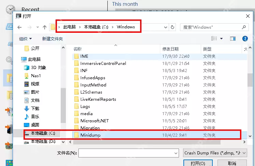Navigate up one folder level
This screenshot has height=166, width=255.
pos(45,27)
